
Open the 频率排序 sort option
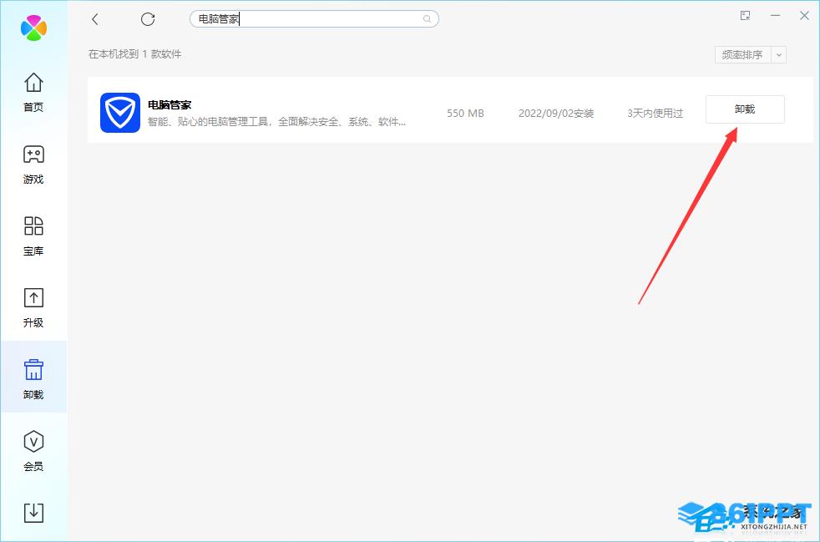pyautogui.click(x=742, y=55)
